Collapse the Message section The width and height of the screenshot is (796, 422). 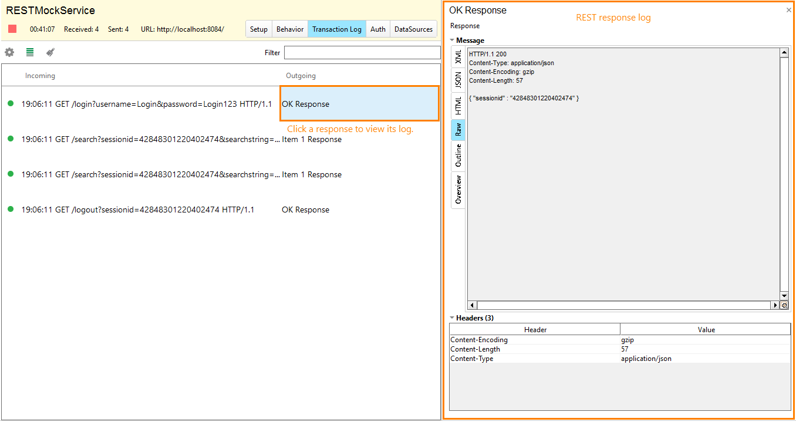(x=451, y=40)
